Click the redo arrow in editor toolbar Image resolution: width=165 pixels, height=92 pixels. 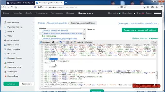[x=64, y=42]
